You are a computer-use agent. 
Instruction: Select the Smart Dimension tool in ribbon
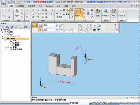79,13
